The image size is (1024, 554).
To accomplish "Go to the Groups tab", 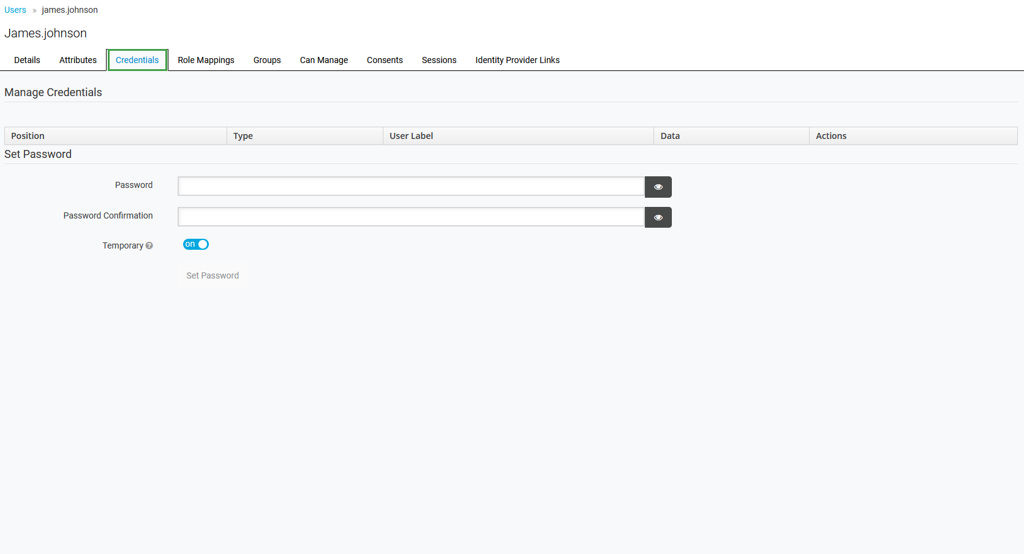I will (267, 60).
